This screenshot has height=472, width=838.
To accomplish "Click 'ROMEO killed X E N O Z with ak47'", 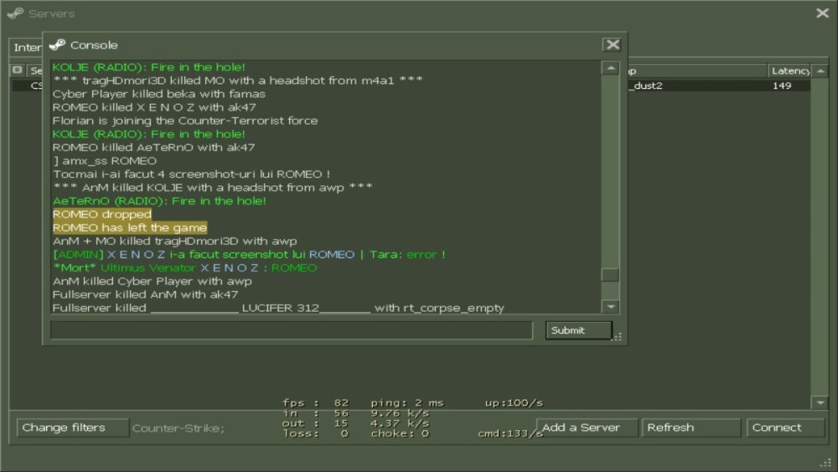I will [154, 107].
